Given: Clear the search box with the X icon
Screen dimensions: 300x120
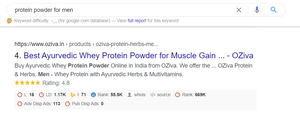Looking at the screenshot, I should click(239, 10).
